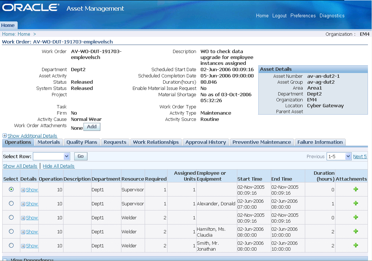372x261 pixels.
Task: Click green plus icon for Hamilton row
Action: click(x=356, y=232)
